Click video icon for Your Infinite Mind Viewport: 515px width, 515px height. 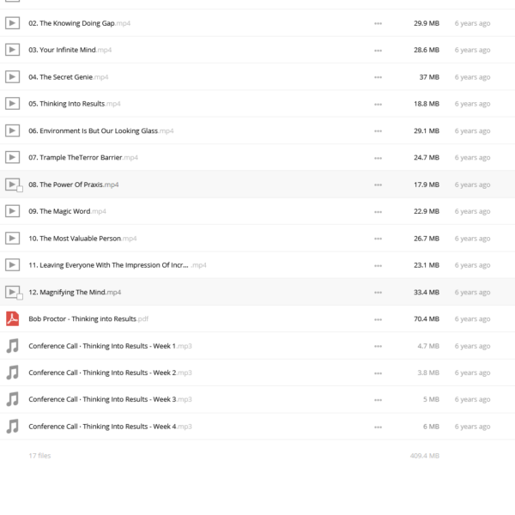(x=13, y=50)
